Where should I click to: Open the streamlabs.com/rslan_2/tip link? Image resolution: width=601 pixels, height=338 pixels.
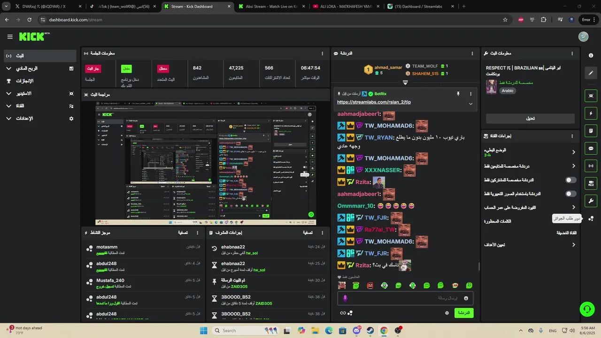(x=374, y=102)
